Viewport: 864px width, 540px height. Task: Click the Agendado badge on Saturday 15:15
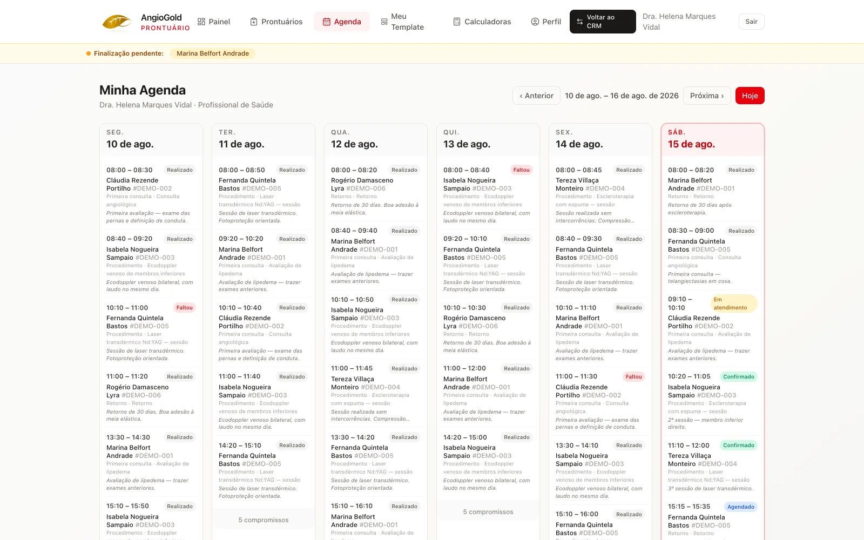(741, 507)
